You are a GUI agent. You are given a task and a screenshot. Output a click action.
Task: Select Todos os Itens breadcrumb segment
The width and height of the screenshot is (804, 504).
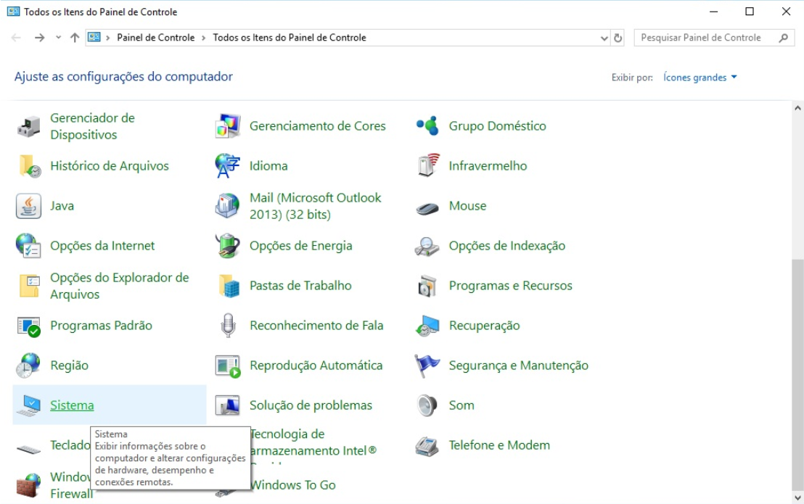pos(289,38)
